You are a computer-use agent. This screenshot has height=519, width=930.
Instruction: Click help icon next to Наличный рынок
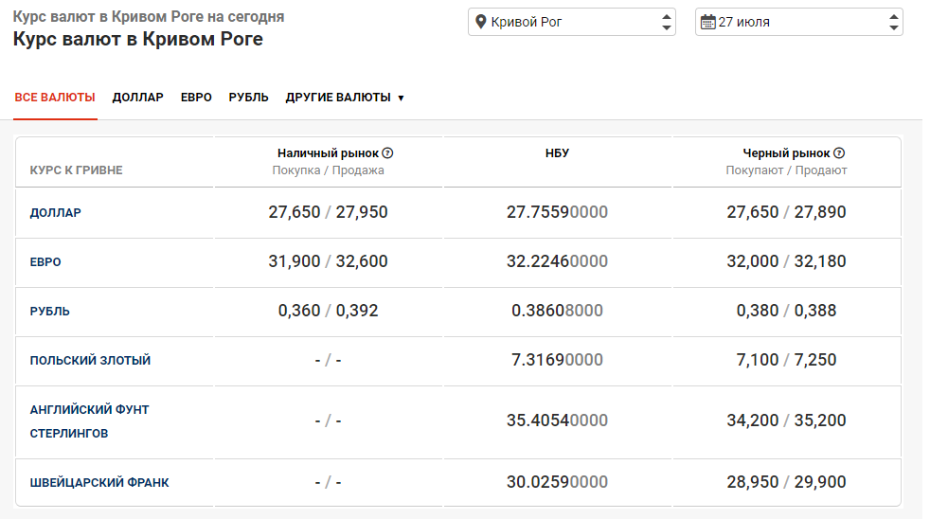(387, 152)
